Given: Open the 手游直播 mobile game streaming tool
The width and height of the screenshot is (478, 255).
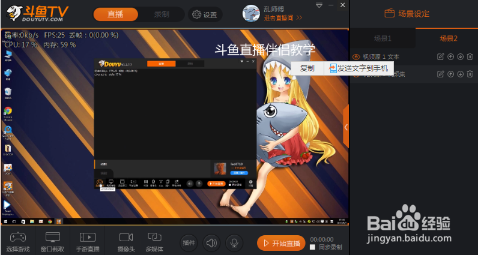Looking at the screenshot, I should [x=88, y=242].
